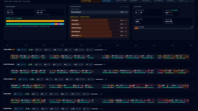This screenshot has height=111, width=198.
Task: Click Vikram Kapoor's up-arrow 20 badge
Action: [32, 79]
